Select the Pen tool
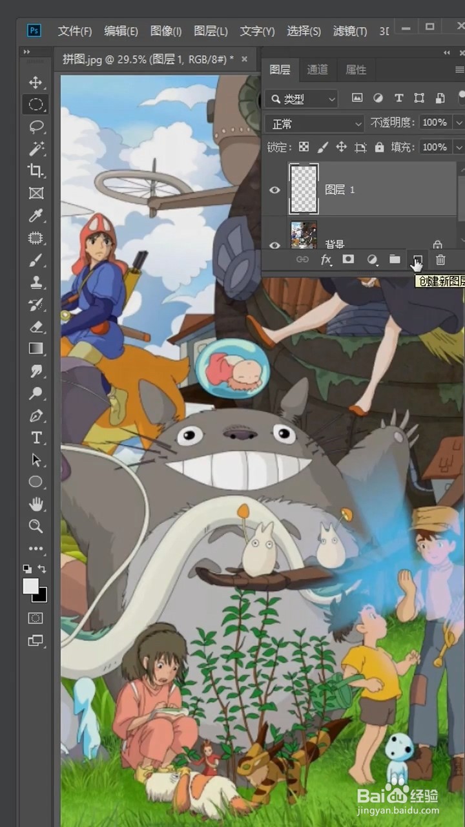465x827 pixels. click(36, 415)
